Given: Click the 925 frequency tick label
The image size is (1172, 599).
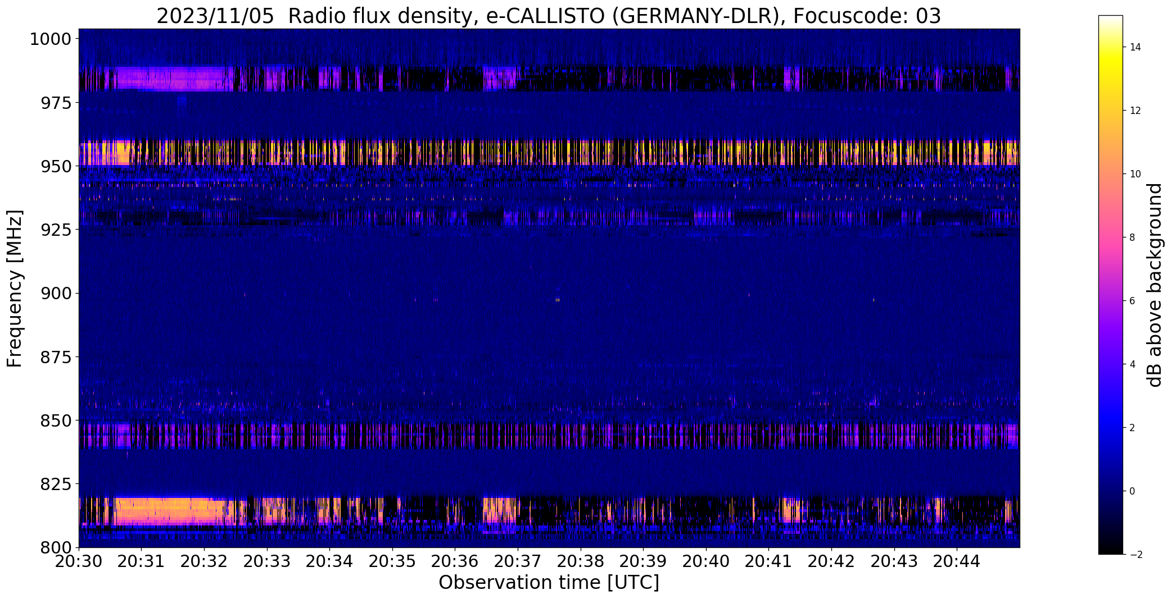Looking at the screenshot, I should (x=56, y=230).
